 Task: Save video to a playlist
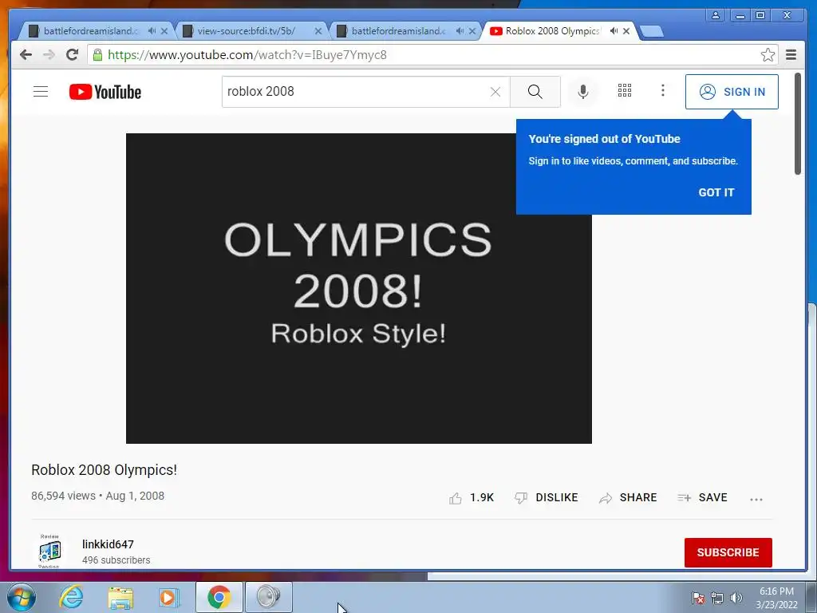702,498
